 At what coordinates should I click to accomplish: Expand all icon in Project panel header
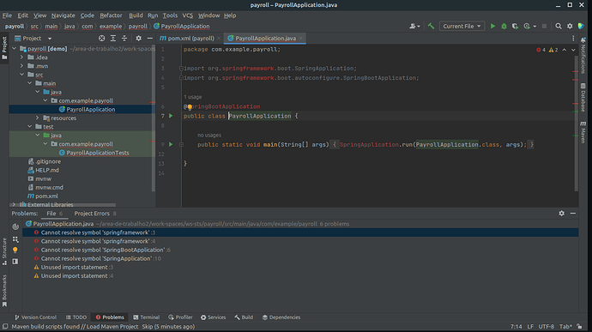[113, 38]
